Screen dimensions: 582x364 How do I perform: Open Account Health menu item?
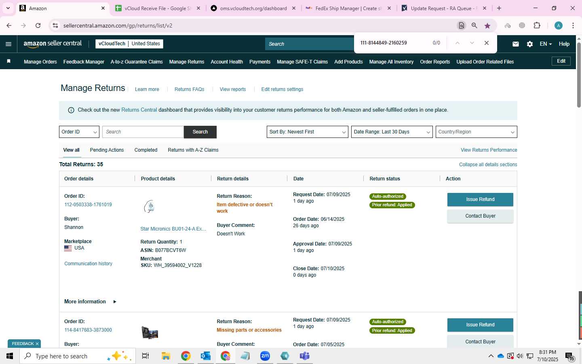pos(227,62)
